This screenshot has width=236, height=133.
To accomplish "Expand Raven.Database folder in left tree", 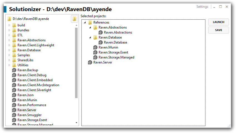I will pyautogui.click(x=9, y=50).
